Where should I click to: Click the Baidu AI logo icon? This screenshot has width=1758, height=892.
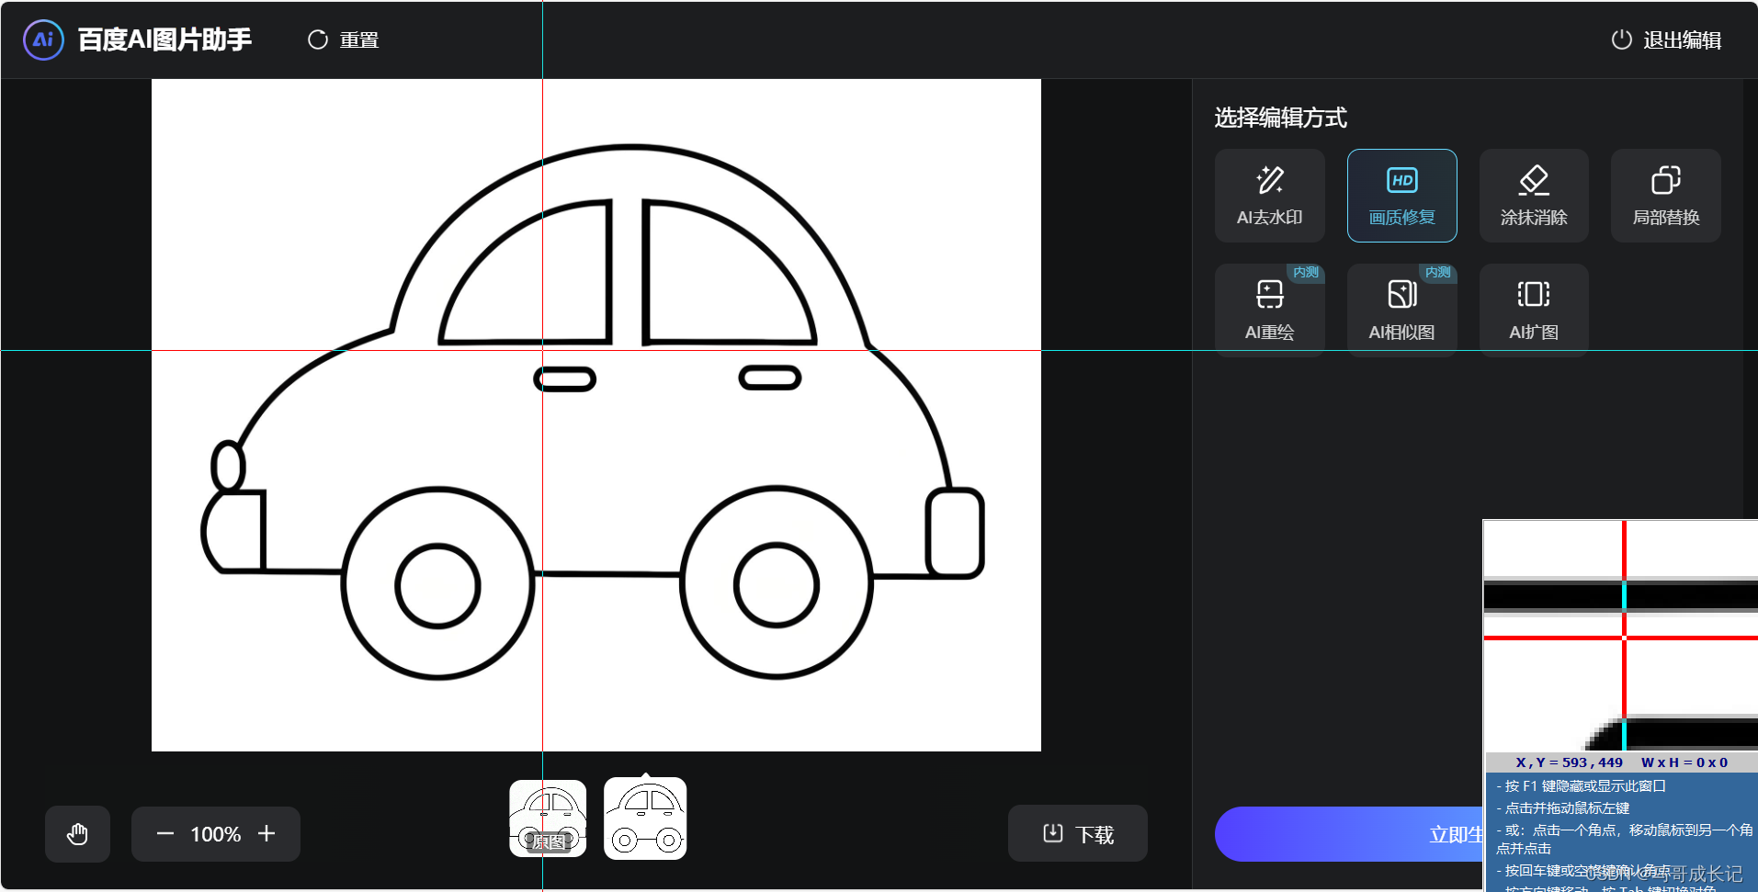[43, 40]
